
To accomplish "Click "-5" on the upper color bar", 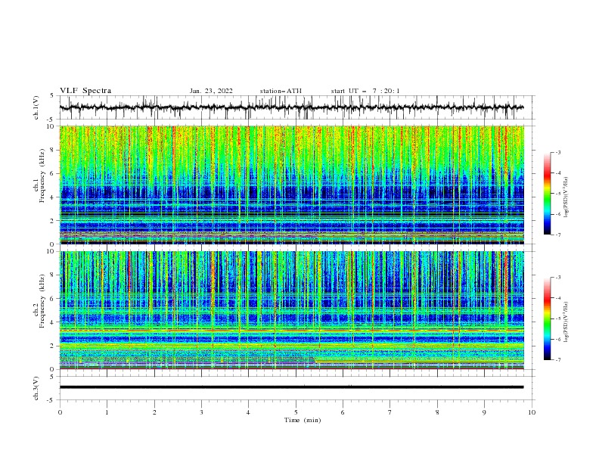I will [557, 194].
